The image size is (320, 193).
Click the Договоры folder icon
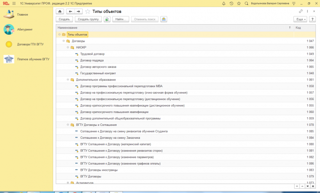(x=68, y=41)
